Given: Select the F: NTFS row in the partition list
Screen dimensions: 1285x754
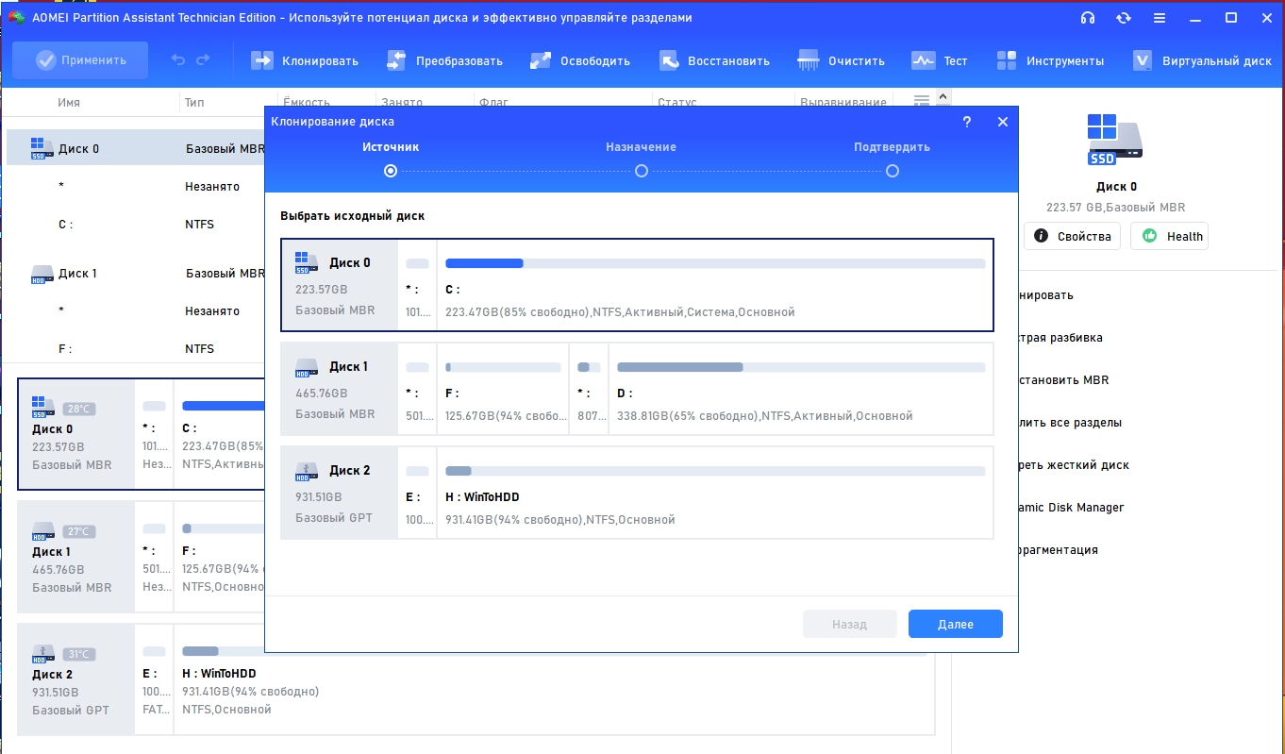Looking at the screenshot, I should pos(136,349).
